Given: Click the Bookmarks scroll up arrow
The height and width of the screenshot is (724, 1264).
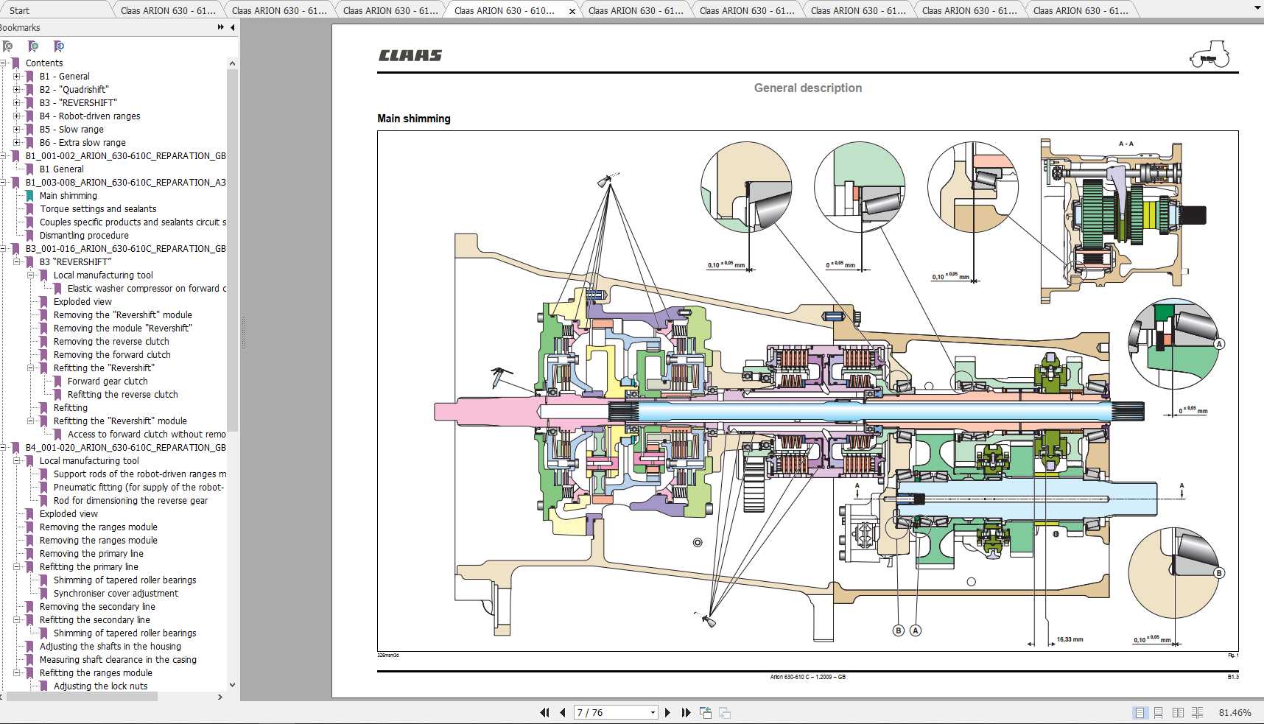Looking at the screenshot, I should (x=232, y=63).
